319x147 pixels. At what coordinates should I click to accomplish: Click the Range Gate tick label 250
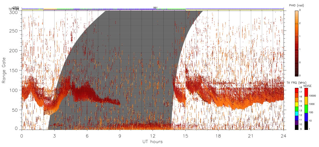tap(14, 31)
